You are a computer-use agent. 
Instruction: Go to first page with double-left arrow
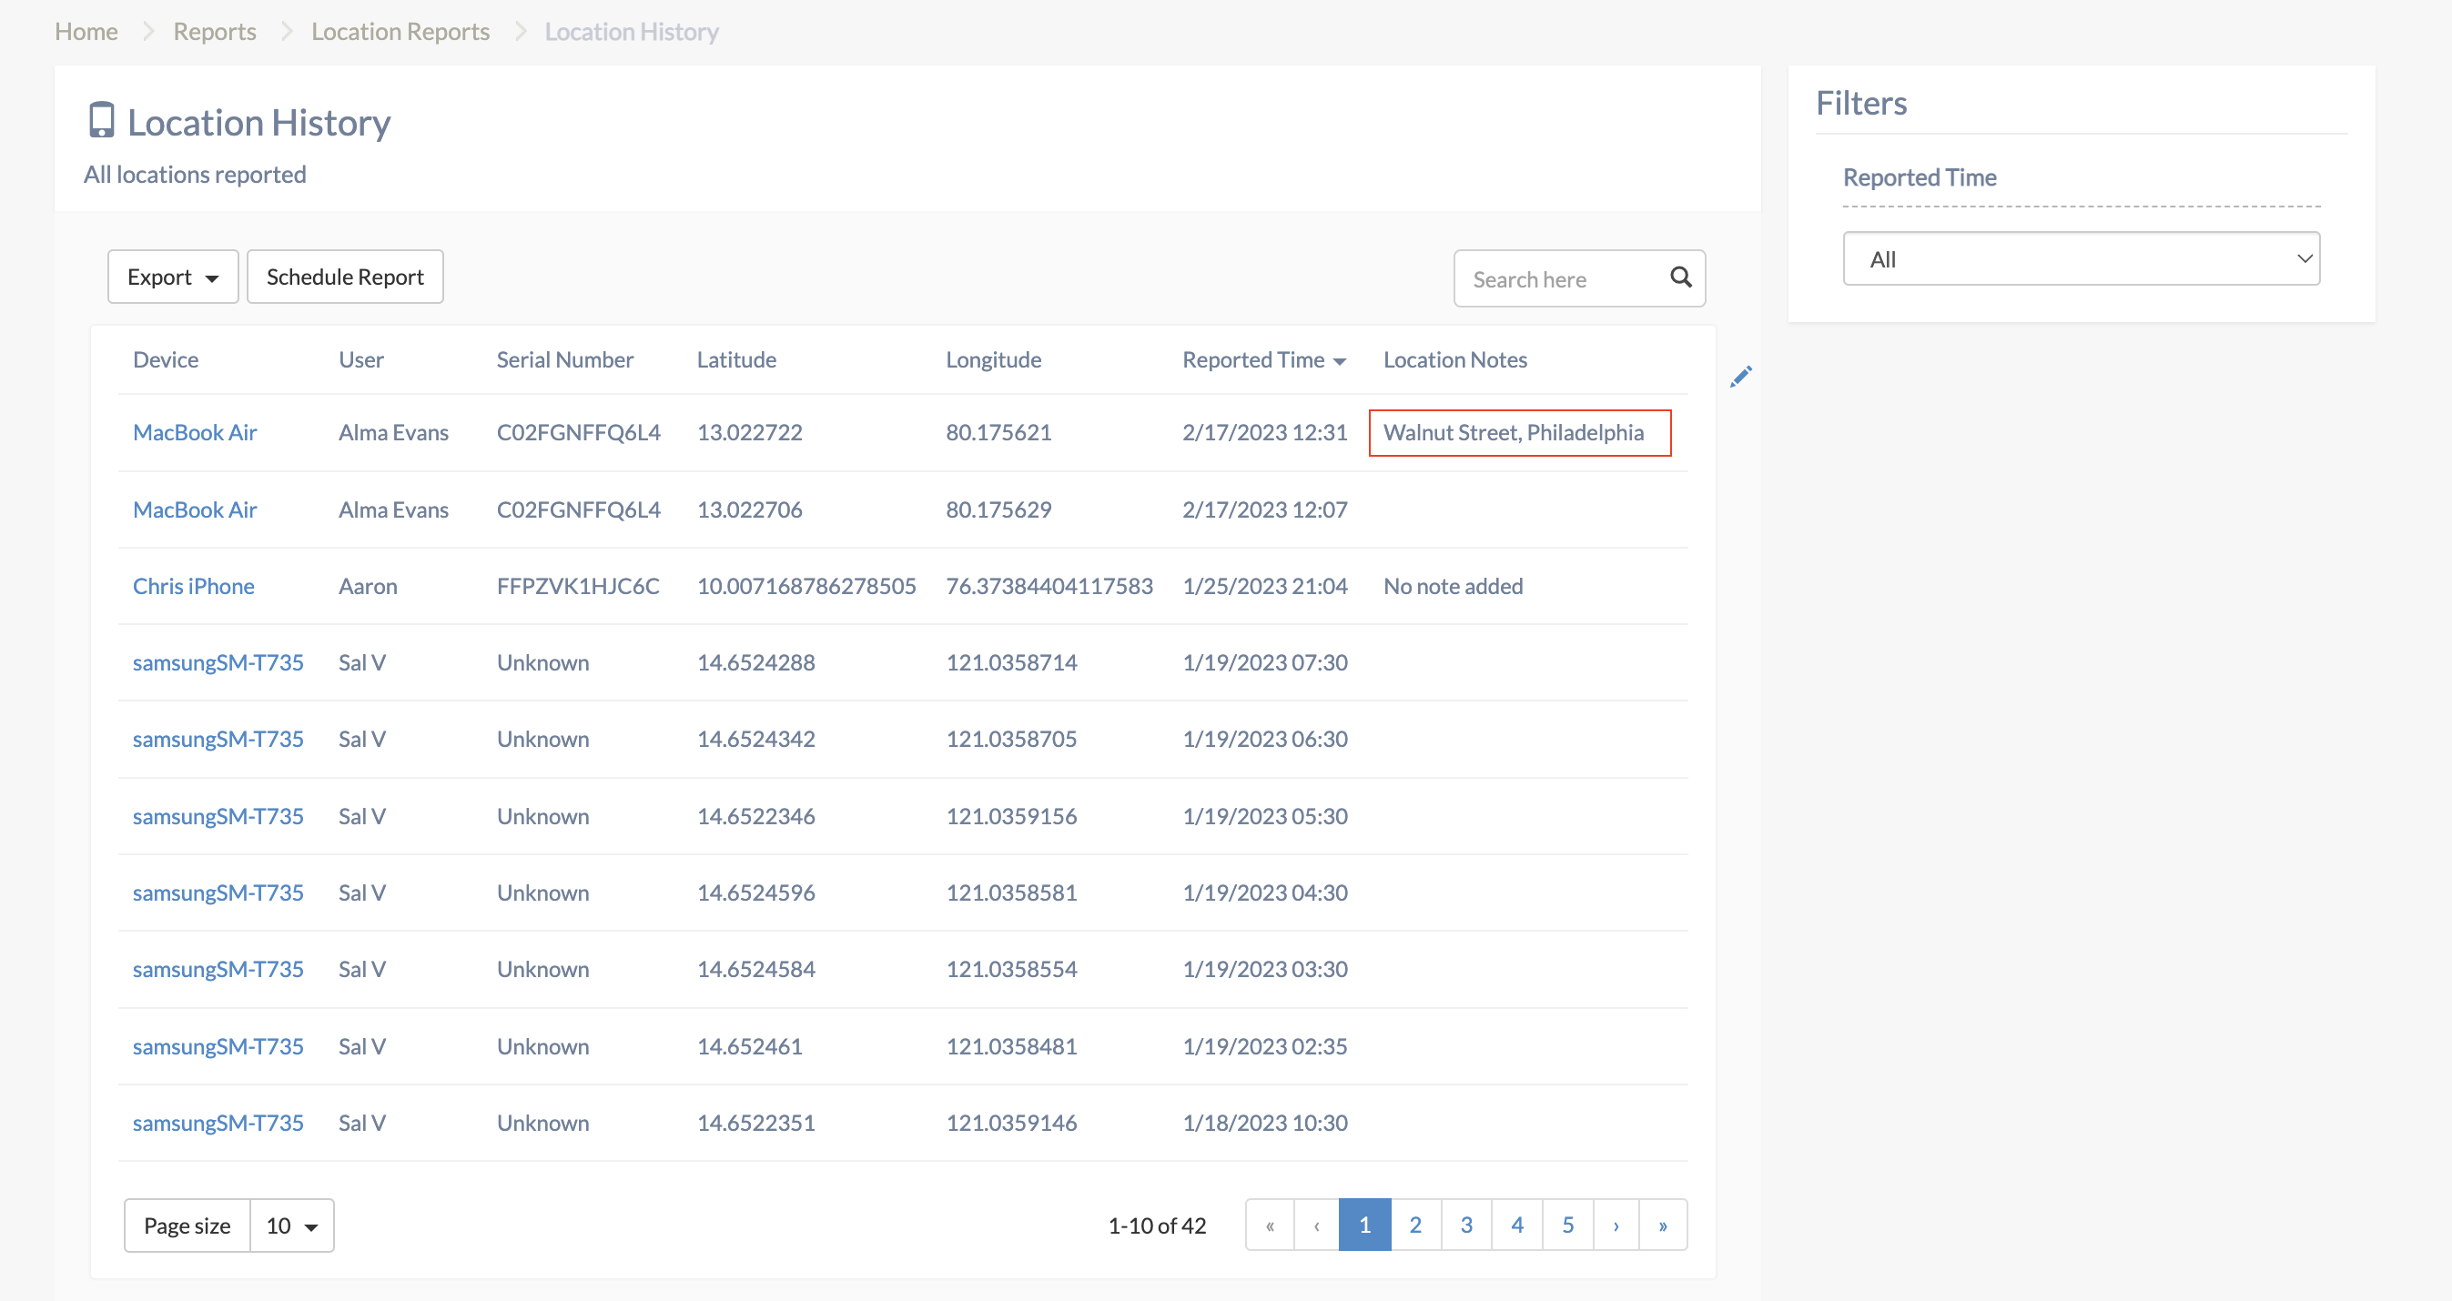1270,1225
